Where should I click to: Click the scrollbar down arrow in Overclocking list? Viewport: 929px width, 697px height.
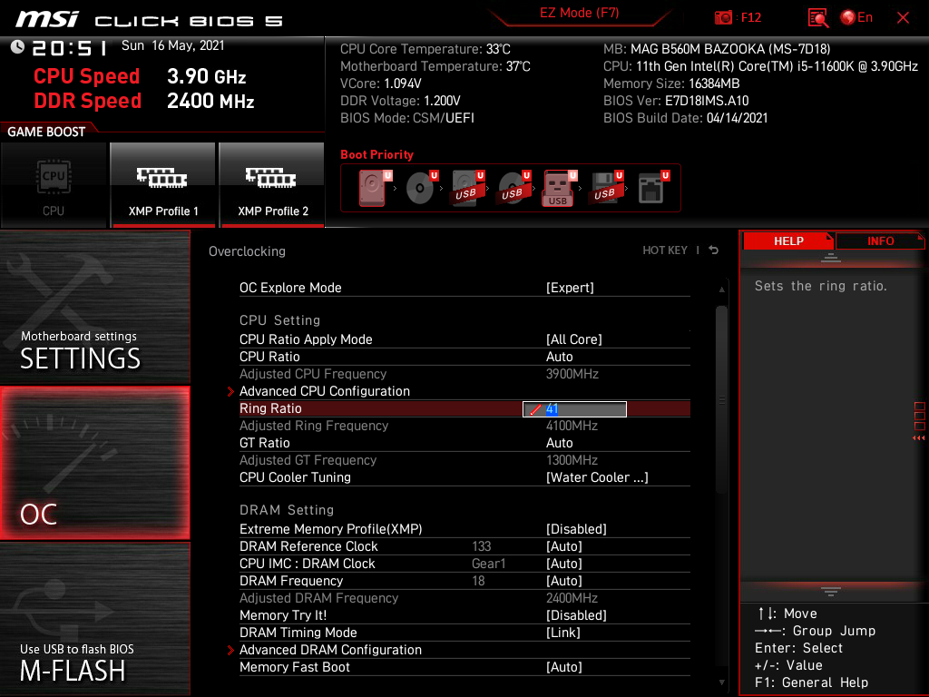click(x=721, y=682)
